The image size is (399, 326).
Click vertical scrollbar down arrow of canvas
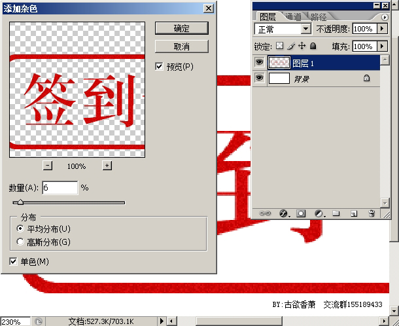(394, 310)
